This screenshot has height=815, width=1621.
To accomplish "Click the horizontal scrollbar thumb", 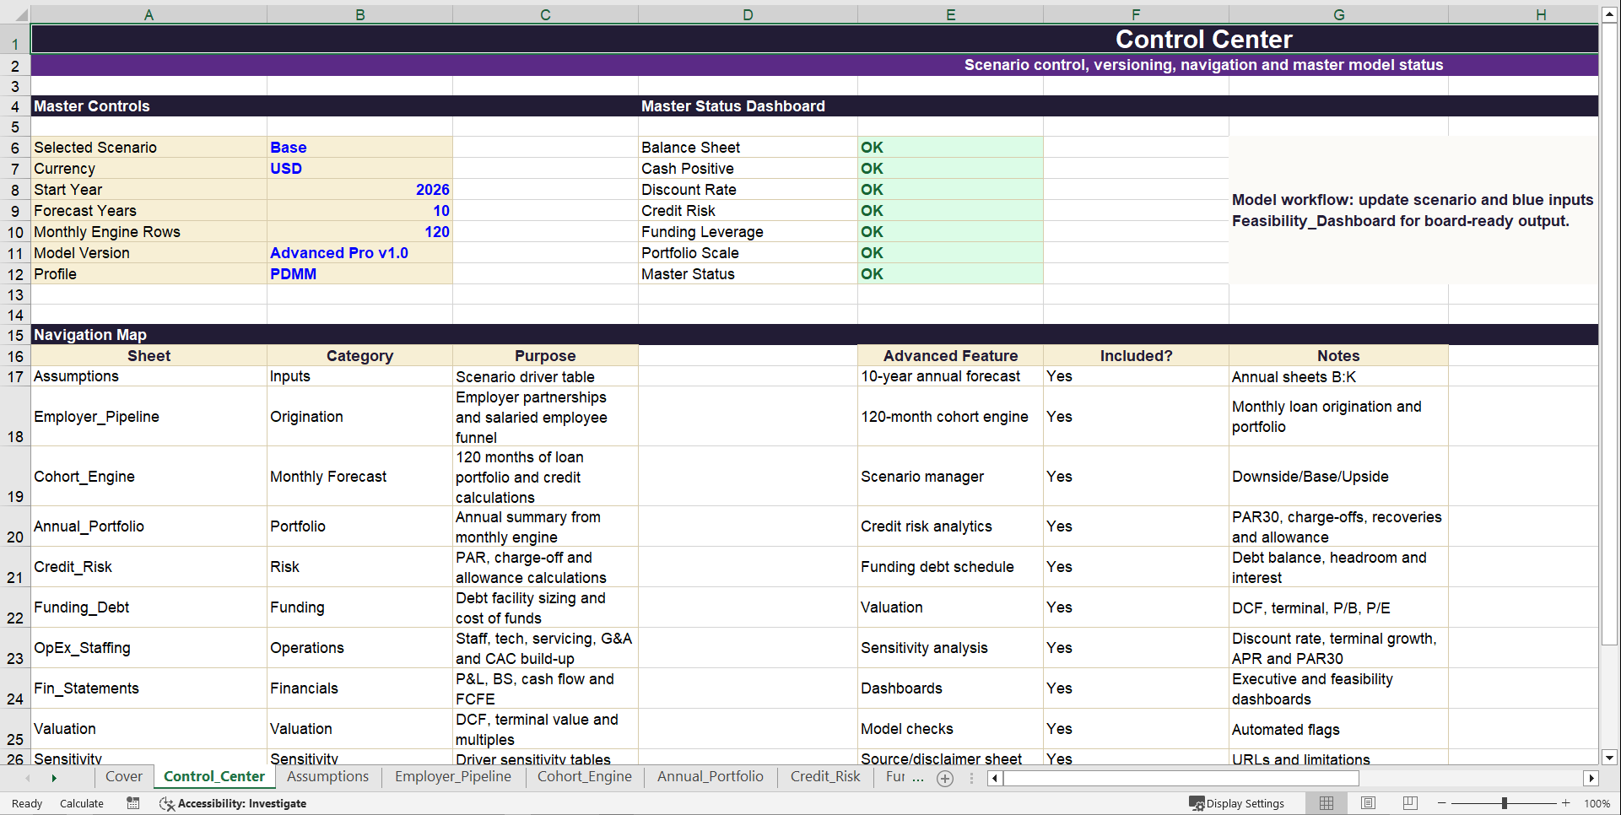I will pyautogui.click(x=1181, y=778).
